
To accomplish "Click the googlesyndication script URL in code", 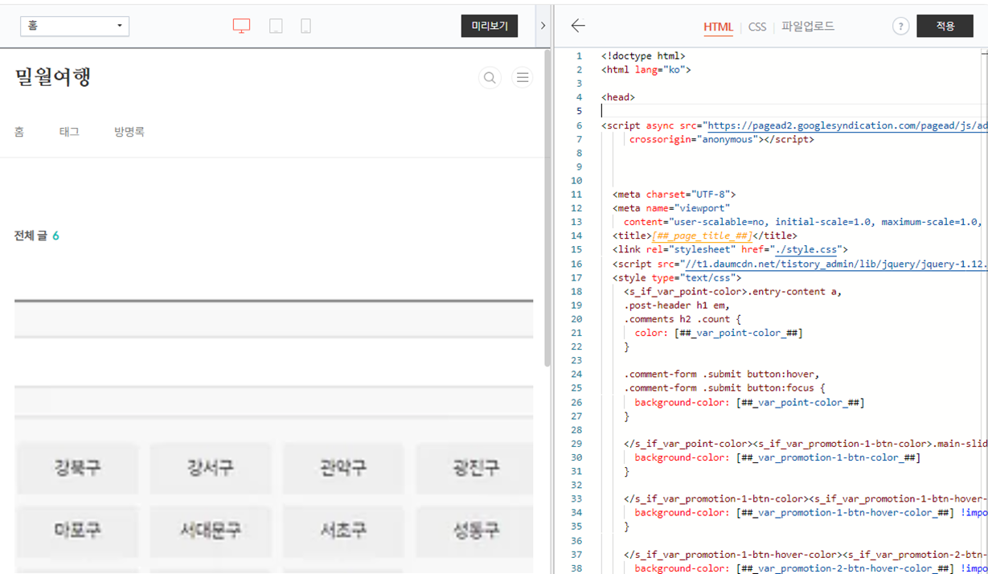I will point(847,125).
